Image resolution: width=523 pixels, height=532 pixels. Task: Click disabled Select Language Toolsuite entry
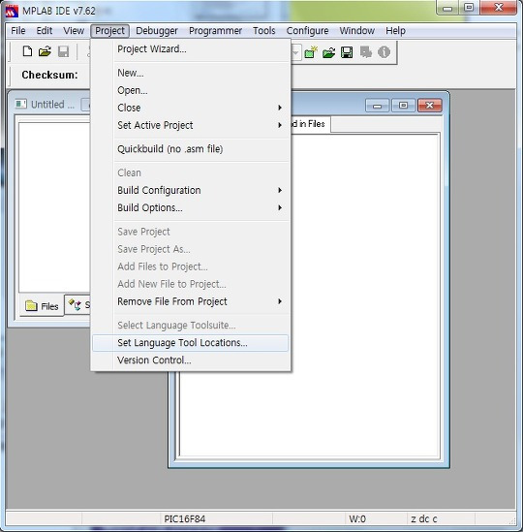191,325
